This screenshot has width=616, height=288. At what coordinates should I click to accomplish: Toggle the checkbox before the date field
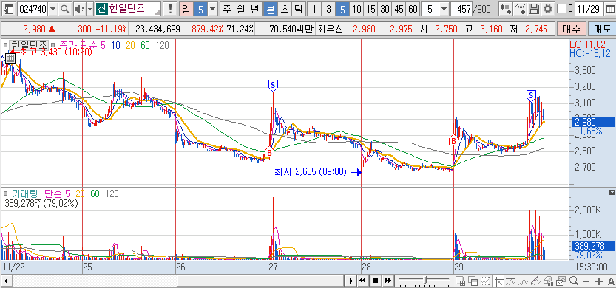tap(561, 9)
